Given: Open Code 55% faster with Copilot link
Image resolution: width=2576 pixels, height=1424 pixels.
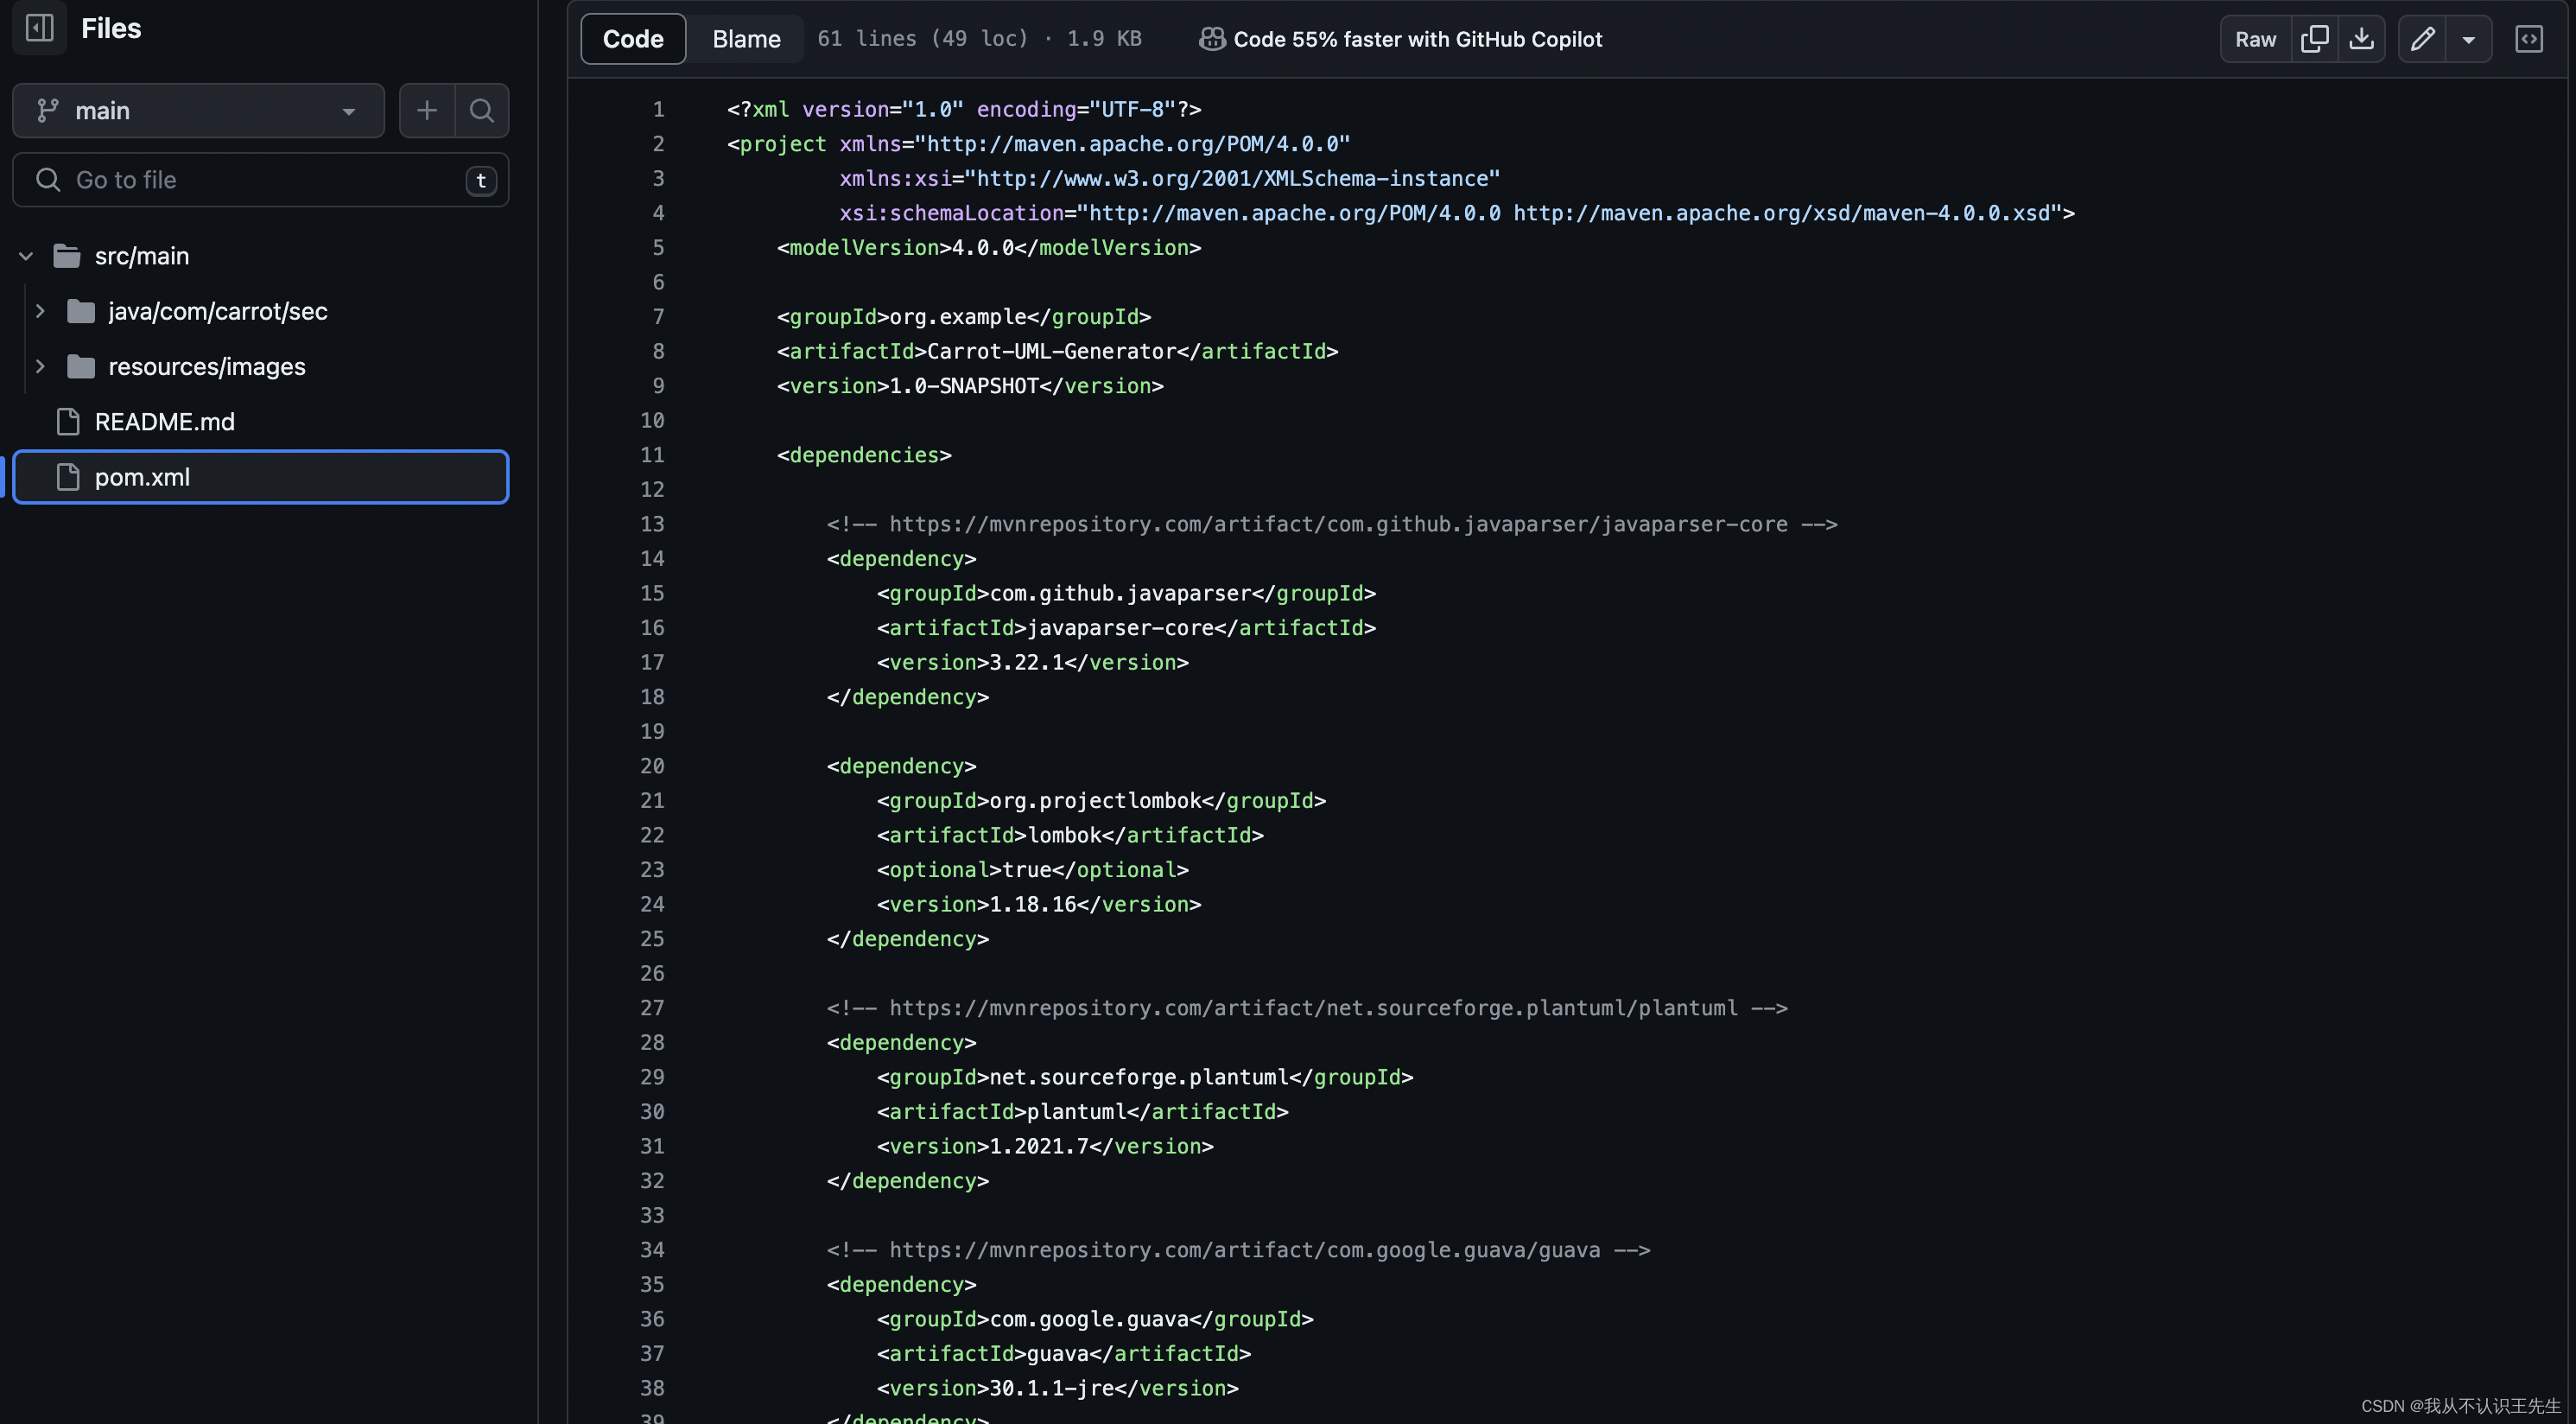Looking at the screenshot, I should tap(1417, 39).
